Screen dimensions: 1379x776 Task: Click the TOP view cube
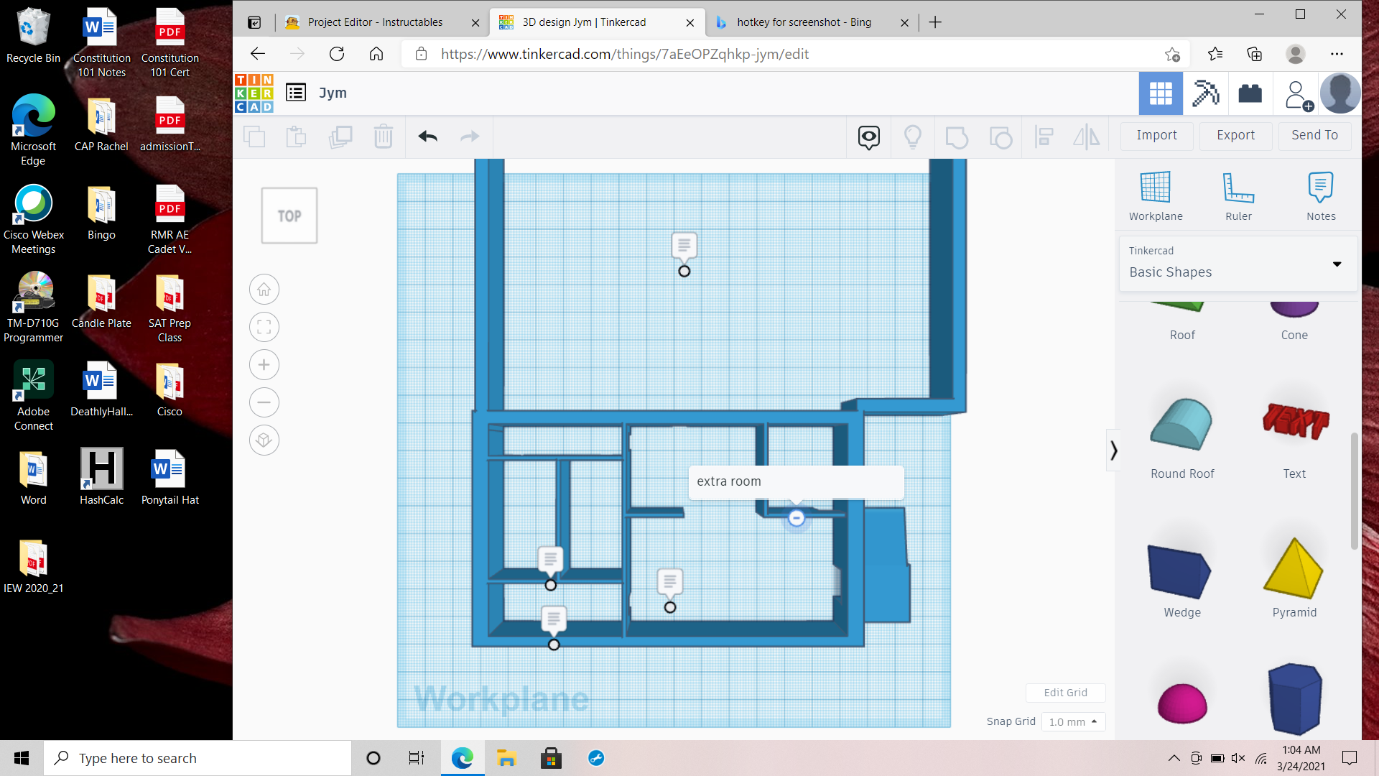point(289,216)
